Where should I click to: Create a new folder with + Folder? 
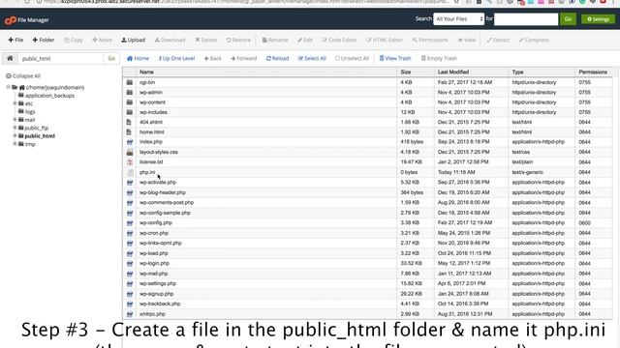click(44, 40)
